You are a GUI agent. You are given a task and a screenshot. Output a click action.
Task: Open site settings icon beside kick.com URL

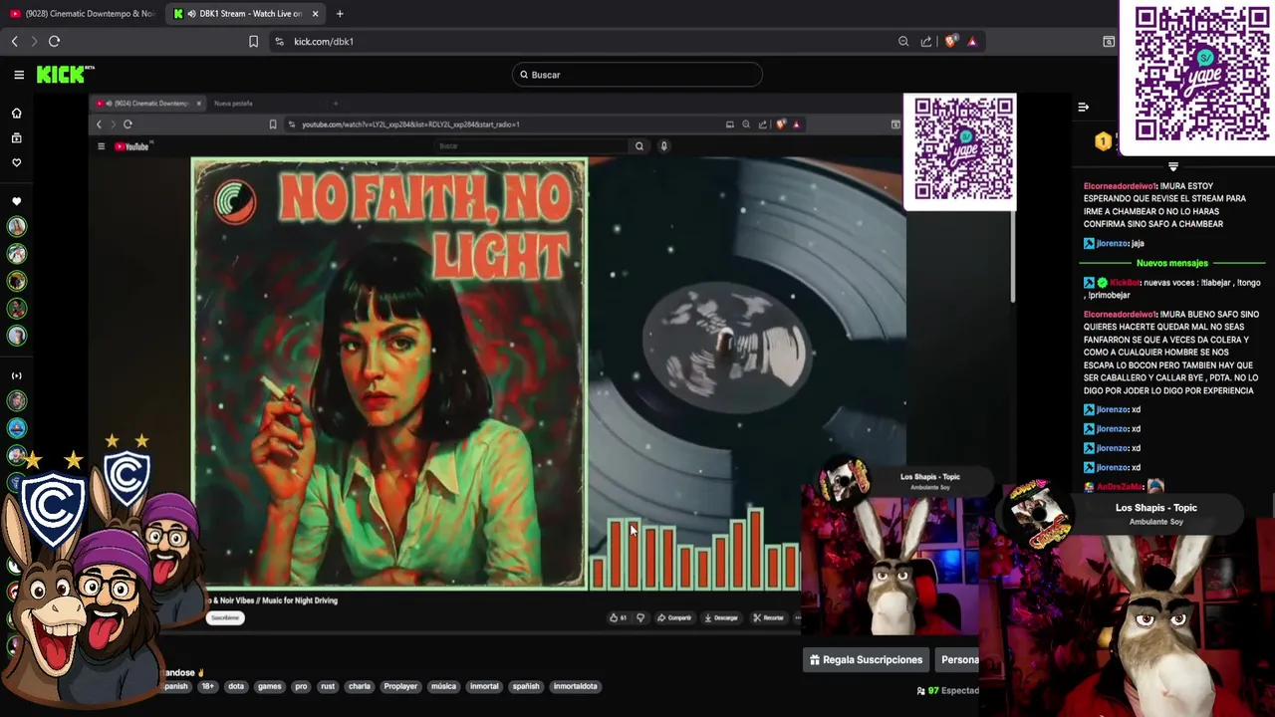coord(279,41)
